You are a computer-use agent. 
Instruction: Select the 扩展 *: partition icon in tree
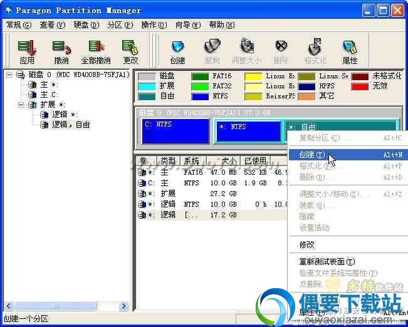(32, 105)
